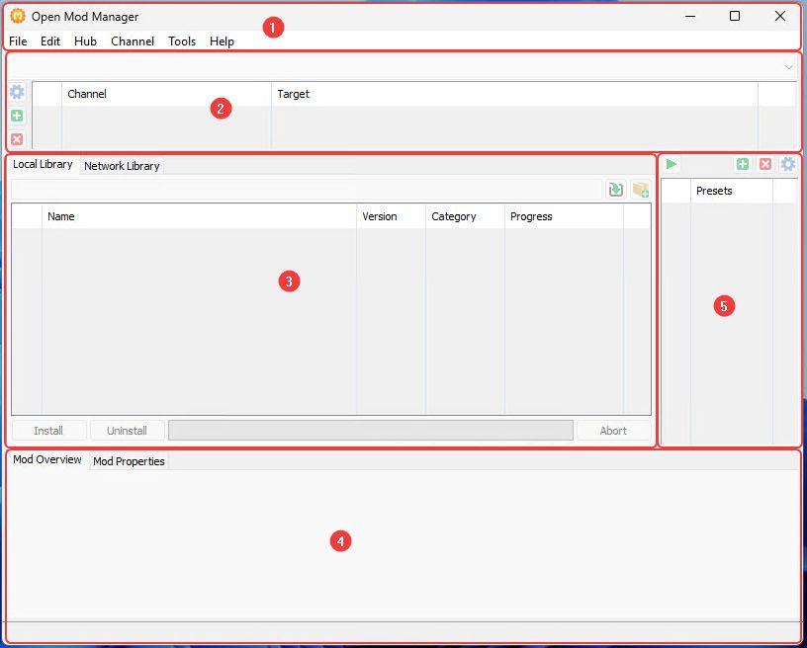Viewport: 807px width, 648px height.
Task: Click the green add preset icon
Action: [742, 164]
